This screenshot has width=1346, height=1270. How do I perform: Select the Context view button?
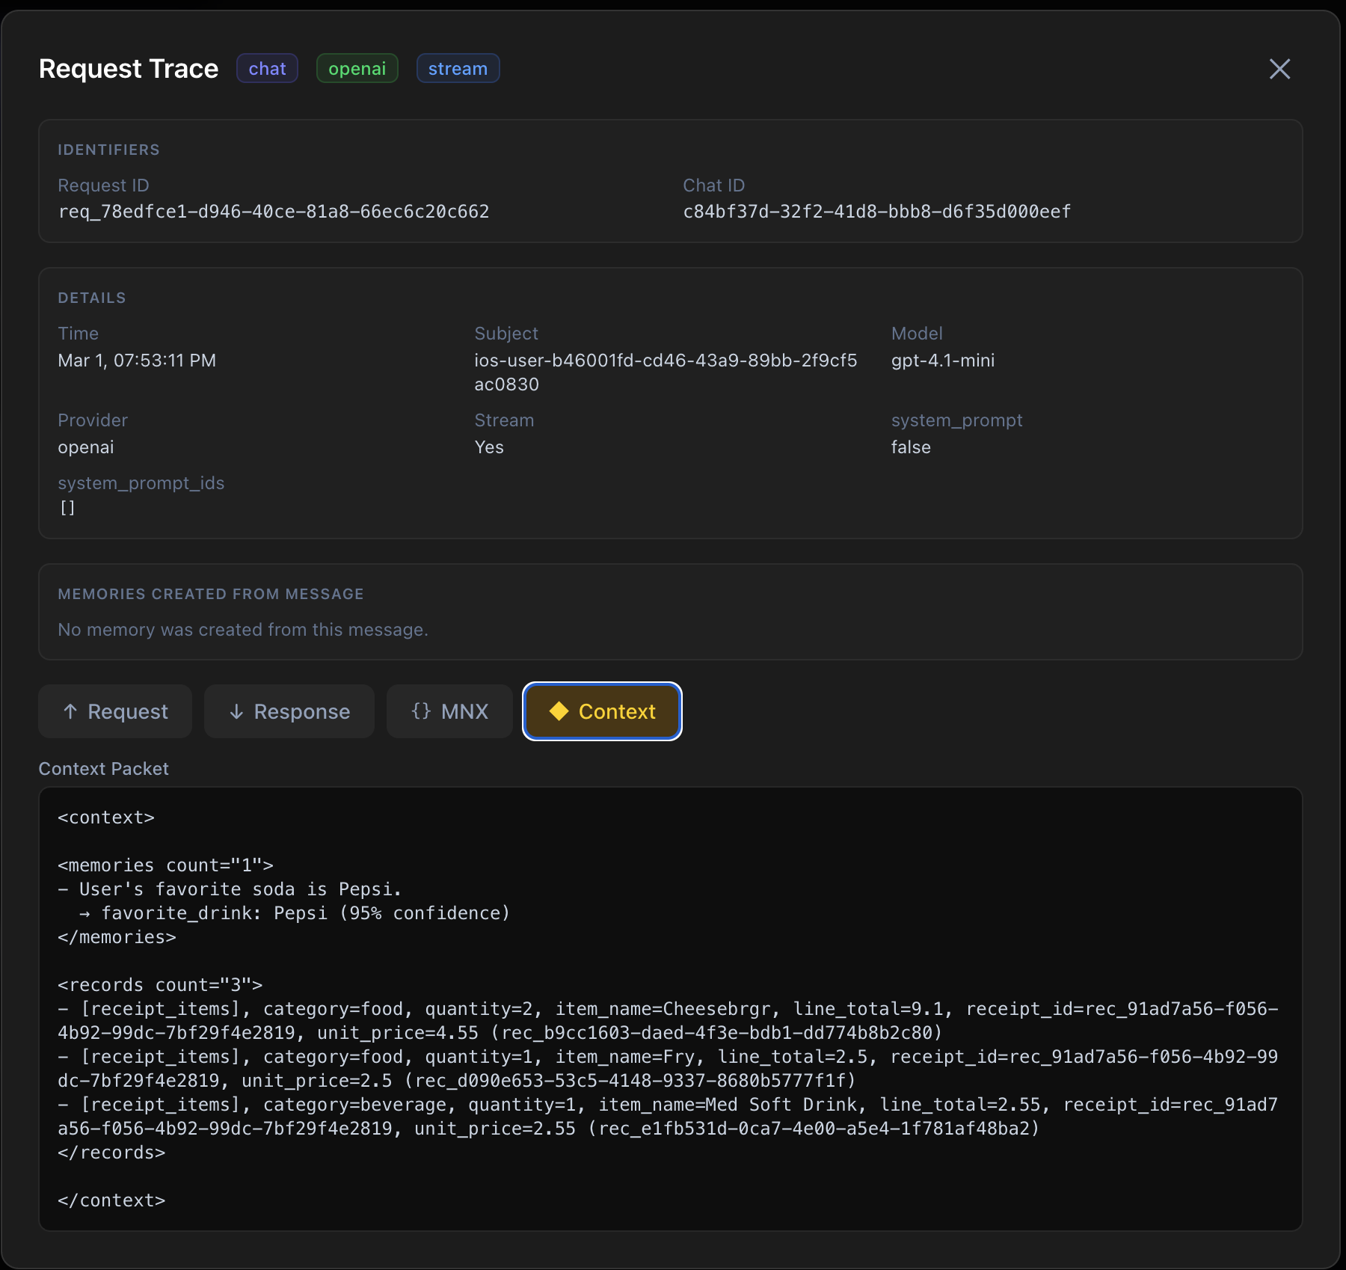click(601, 711)
